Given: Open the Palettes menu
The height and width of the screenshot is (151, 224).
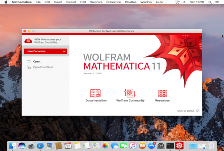Looking at the screenshot, I should coord(131,2).
